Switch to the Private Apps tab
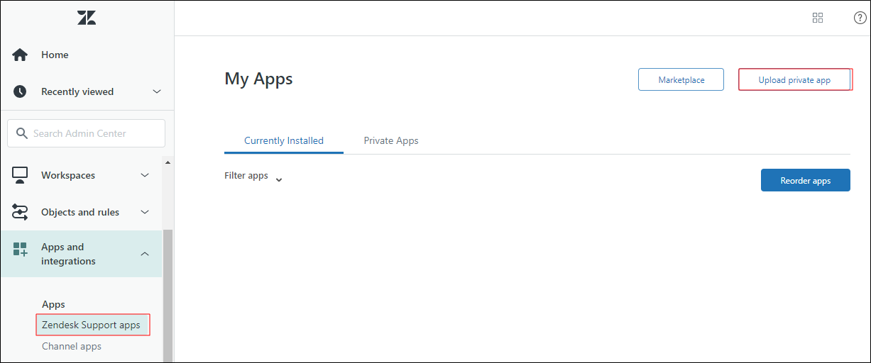This screenshot has height=363, width=871. (x=391, y=140)
